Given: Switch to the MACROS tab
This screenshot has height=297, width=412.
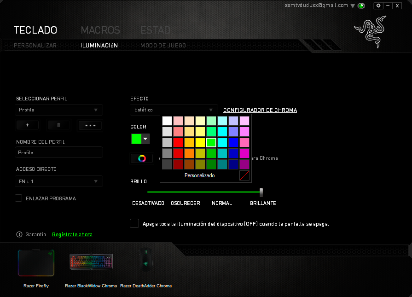Looking at the screenshot, I should (100, 30).
